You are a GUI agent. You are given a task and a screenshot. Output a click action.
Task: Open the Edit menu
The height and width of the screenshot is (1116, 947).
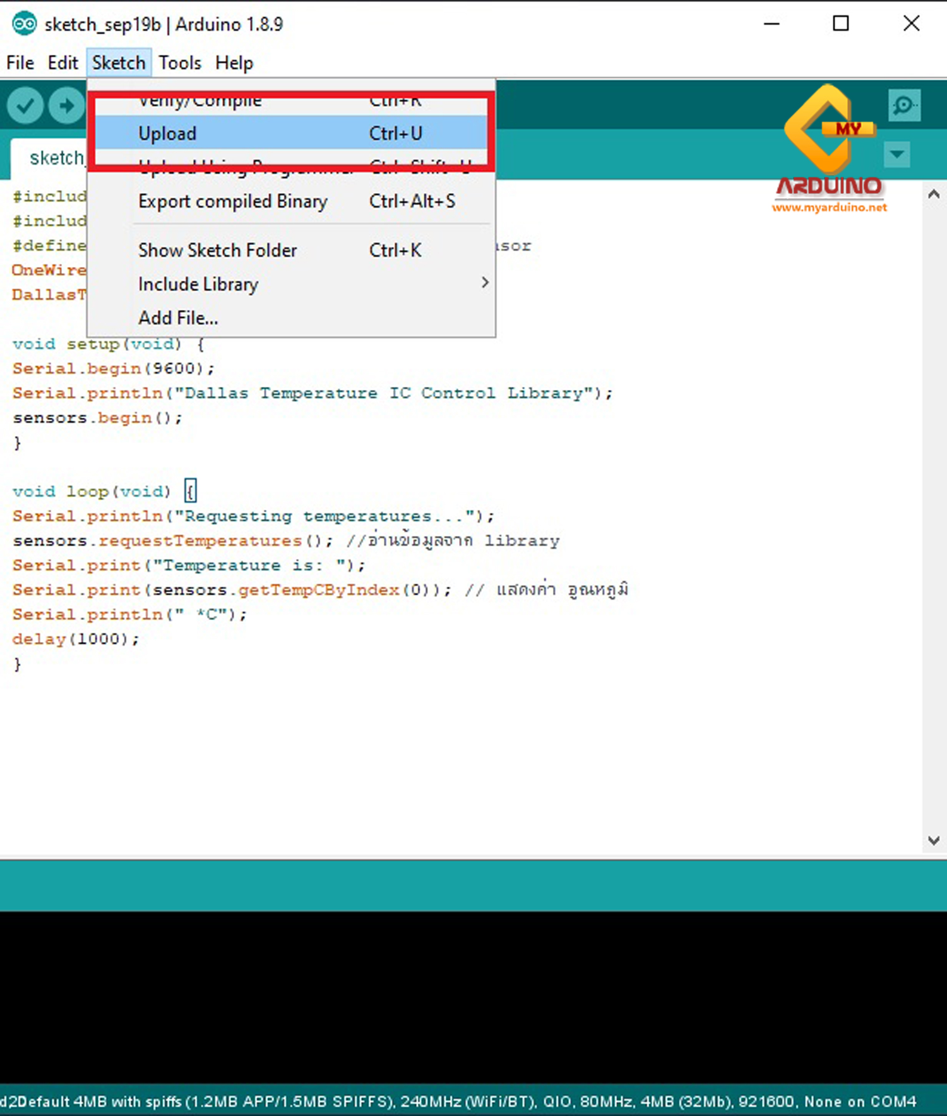63,63
